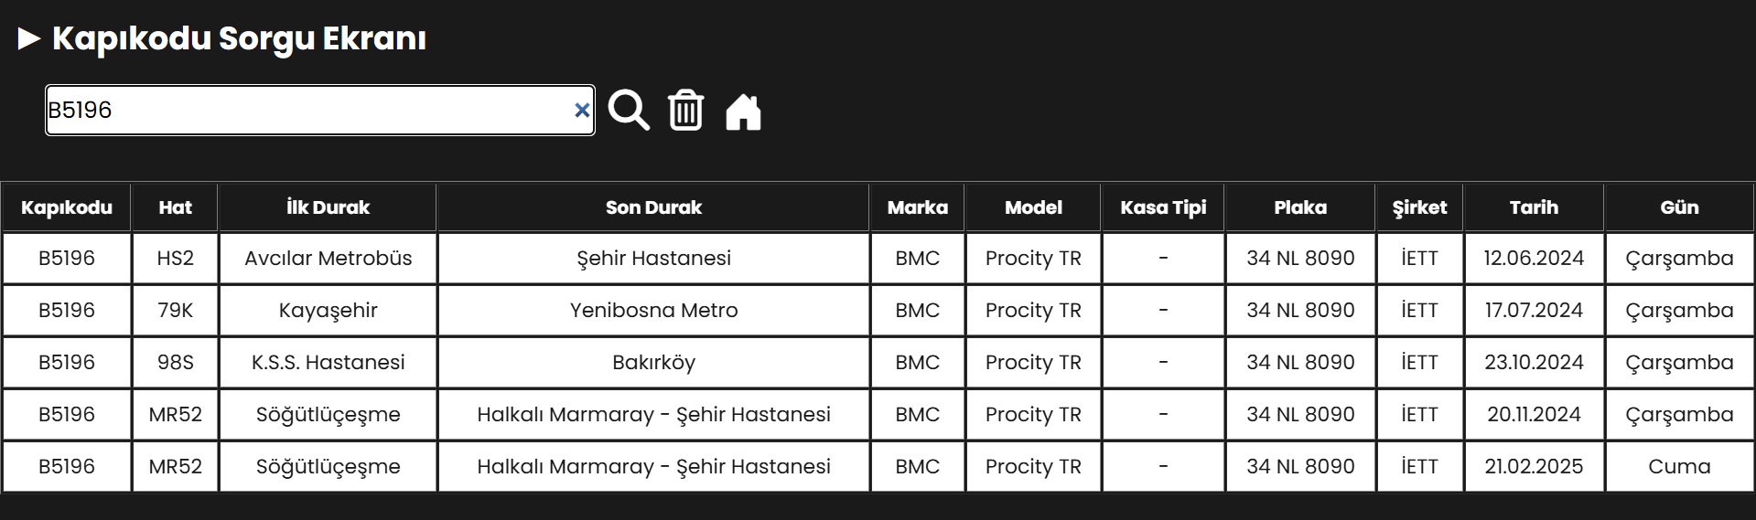Viewport: 1756px width, 520px height.
Task: Click the HS2 line cell
Action: (175, 259)
